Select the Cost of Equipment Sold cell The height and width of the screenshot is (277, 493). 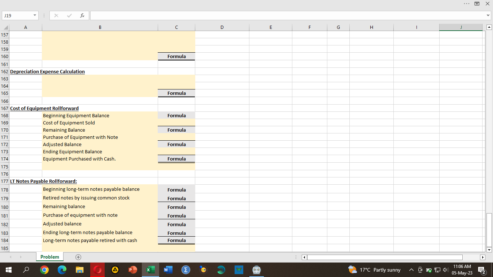[100, 123]
